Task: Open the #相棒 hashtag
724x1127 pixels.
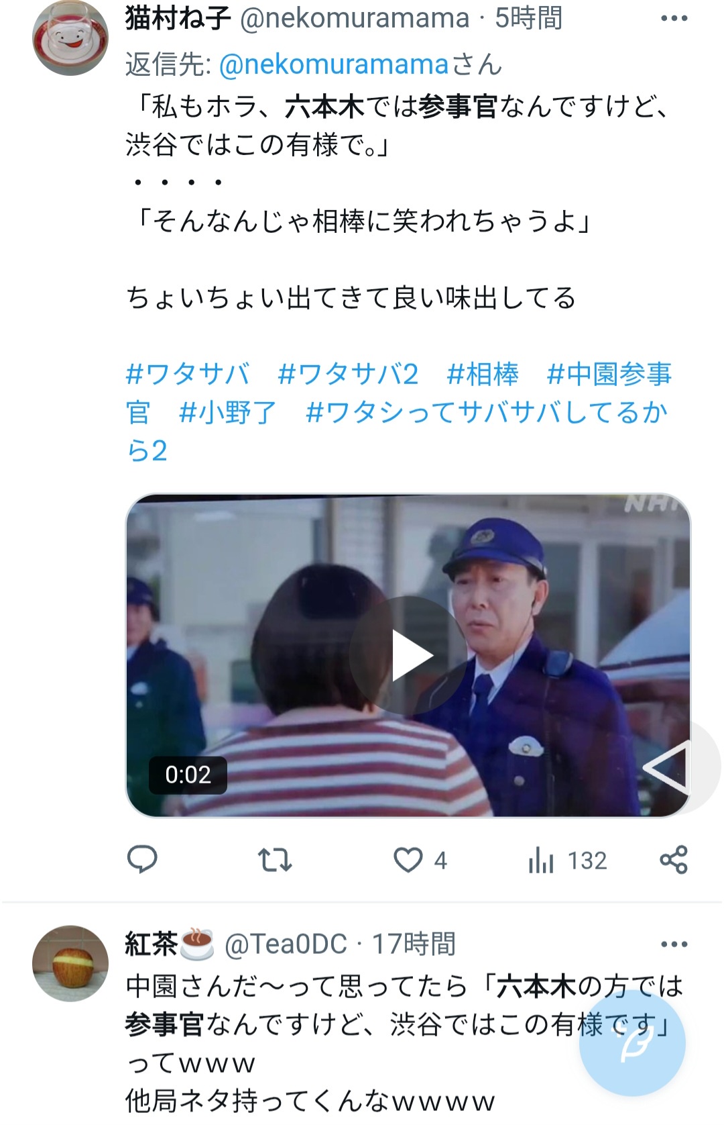Action: point(483,373)
